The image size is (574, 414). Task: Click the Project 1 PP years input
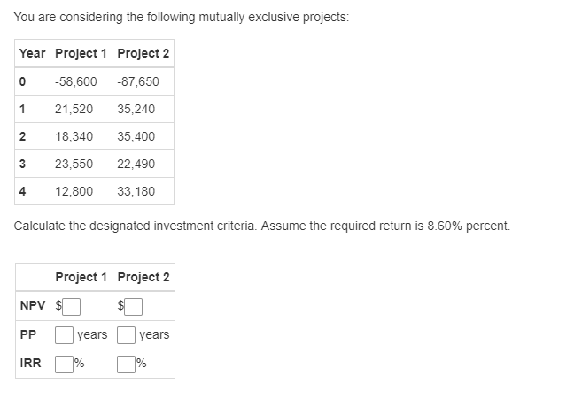[x=64, y=335]
